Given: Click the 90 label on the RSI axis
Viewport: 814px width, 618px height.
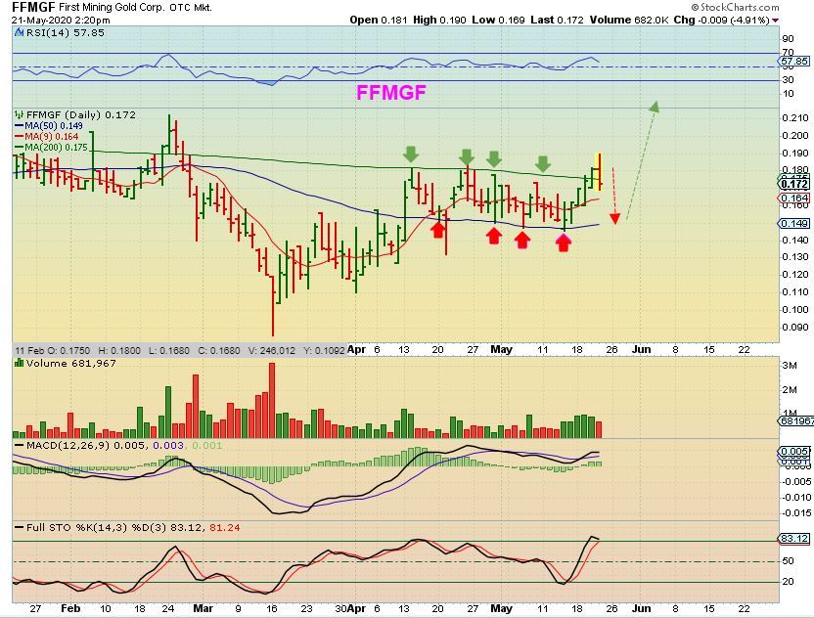Looking at the screenshot, I should 788,38.
